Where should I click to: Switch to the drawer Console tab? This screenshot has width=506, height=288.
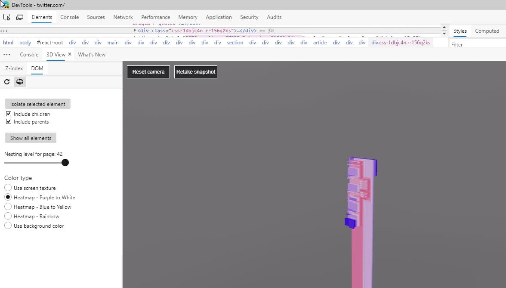pyautogui.click(x=29, y=55)
